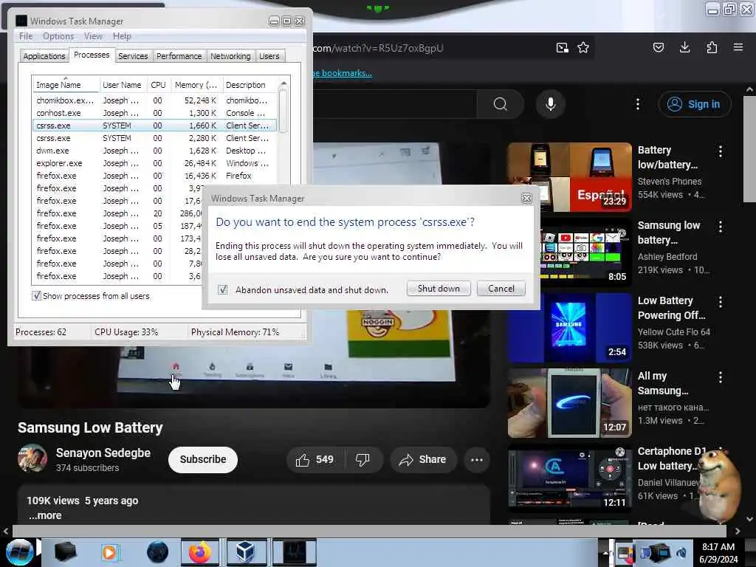Open more actions ellipsis beside Share
Screen dimensions: 756x567
tap(477, 459)
